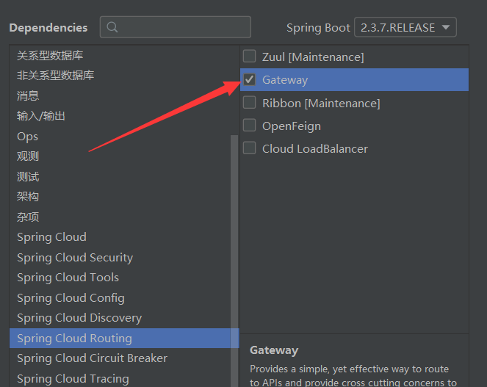
Task: Select the 消息 category
Action: [x=28, y=96]
